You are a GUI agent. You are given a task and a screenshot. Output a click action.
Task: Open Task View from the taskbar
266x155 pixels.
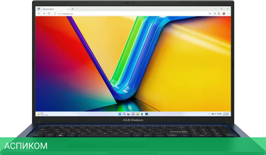(129, 114)
